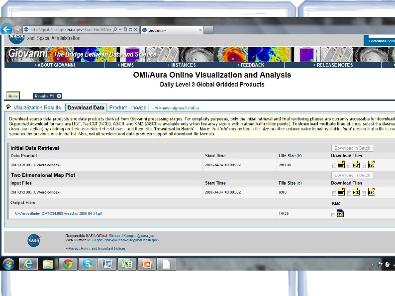395x296 pixels.
Task: Click the Two Dimensional Map Plot header
Action: click(x=43, y=175)
